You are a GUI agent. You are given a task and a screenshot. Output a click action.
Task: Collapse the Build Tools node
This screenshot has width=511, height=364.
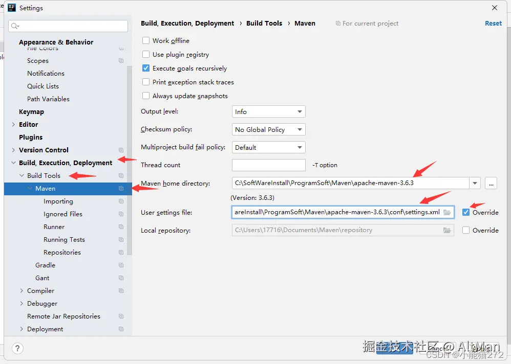(22, 176)
